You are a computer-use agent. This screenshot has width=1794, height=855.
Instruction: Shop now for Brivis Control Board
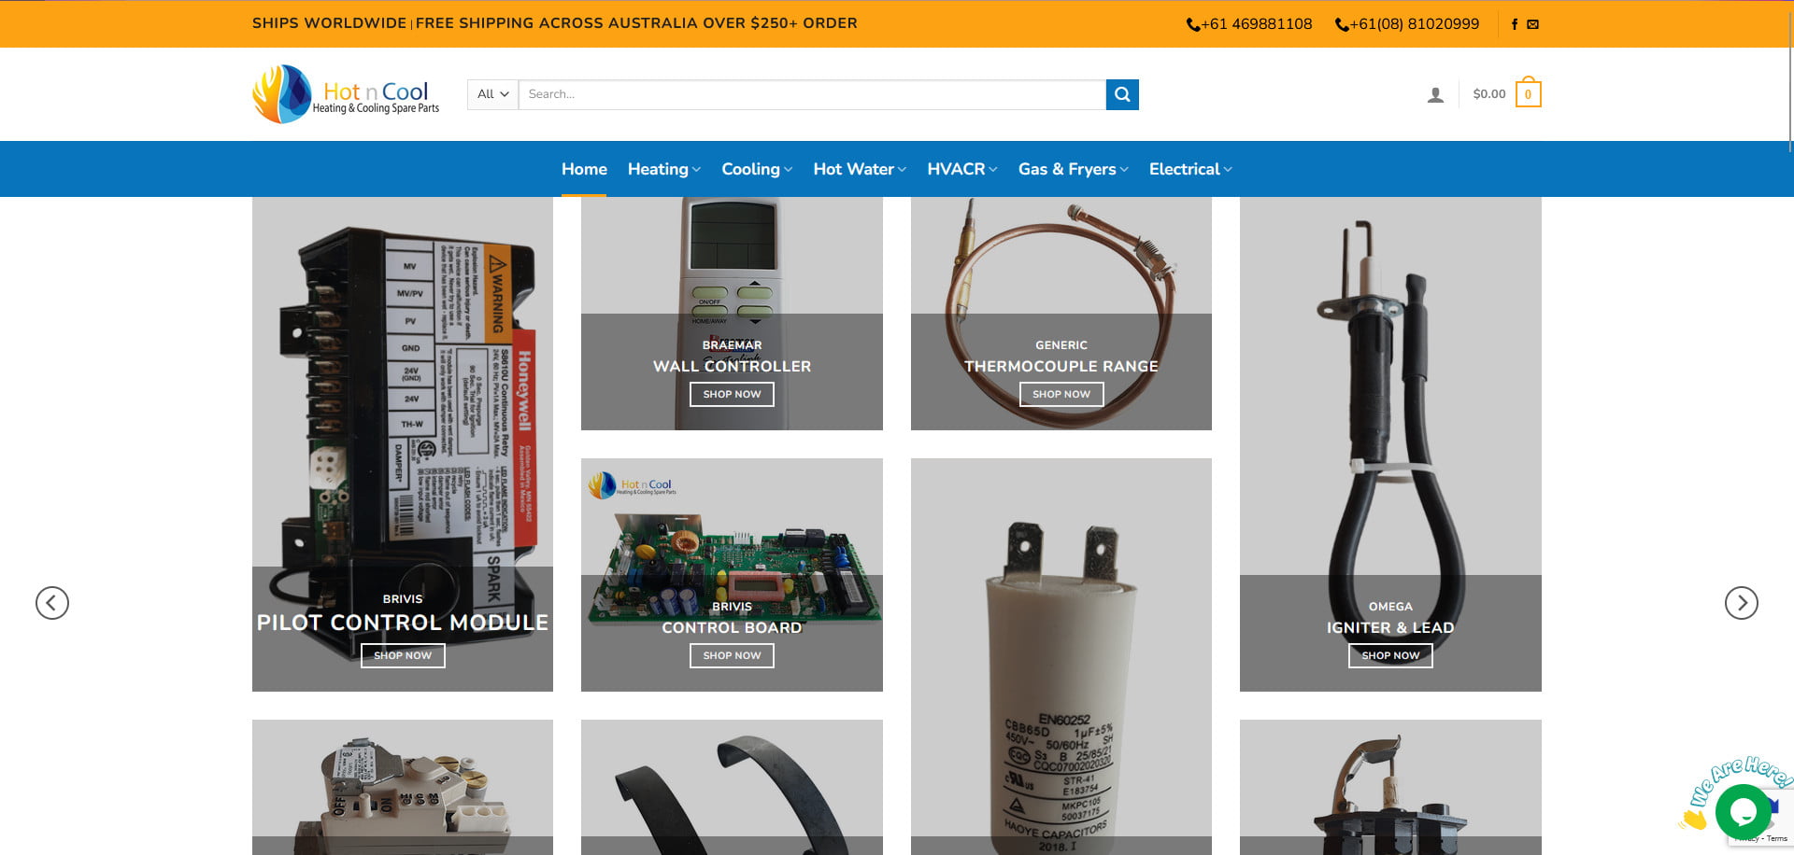pyautogui.click(x=732, y=655)
